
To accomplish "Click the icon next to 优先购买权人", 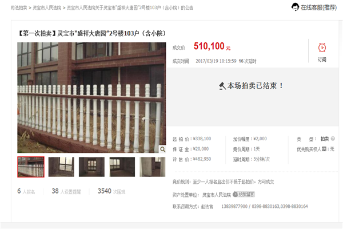I will [x=324, y=149].
